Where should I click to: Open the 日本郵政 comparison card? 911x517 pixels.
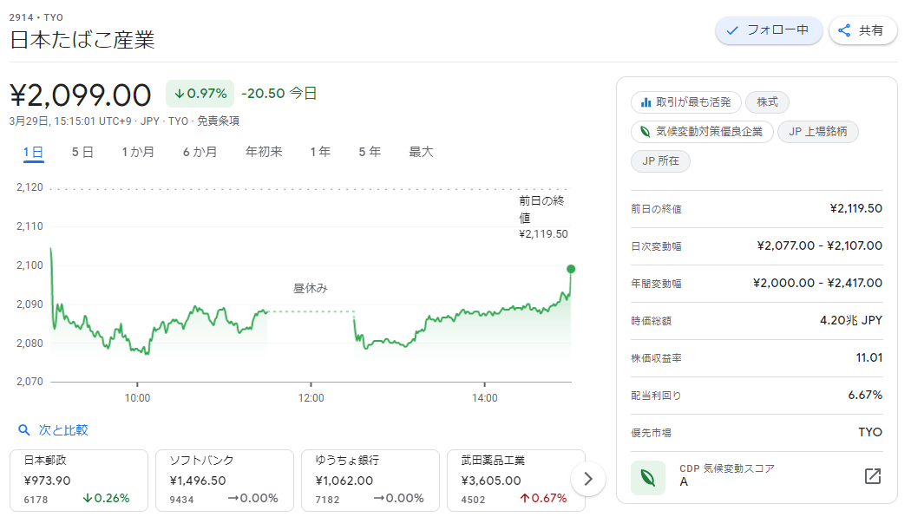[79, 481]
